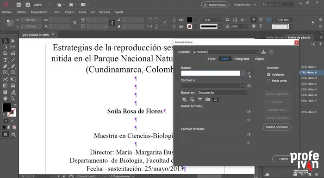Image resolution: width=324 pixels, height=178 pixels.
Task: Expand Buscar field history dropdown
Action: pyautogui.click(x=243, y=73)
